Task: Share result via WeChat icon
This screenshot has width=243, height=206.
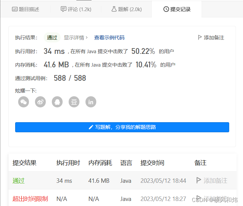Action: 24,102
